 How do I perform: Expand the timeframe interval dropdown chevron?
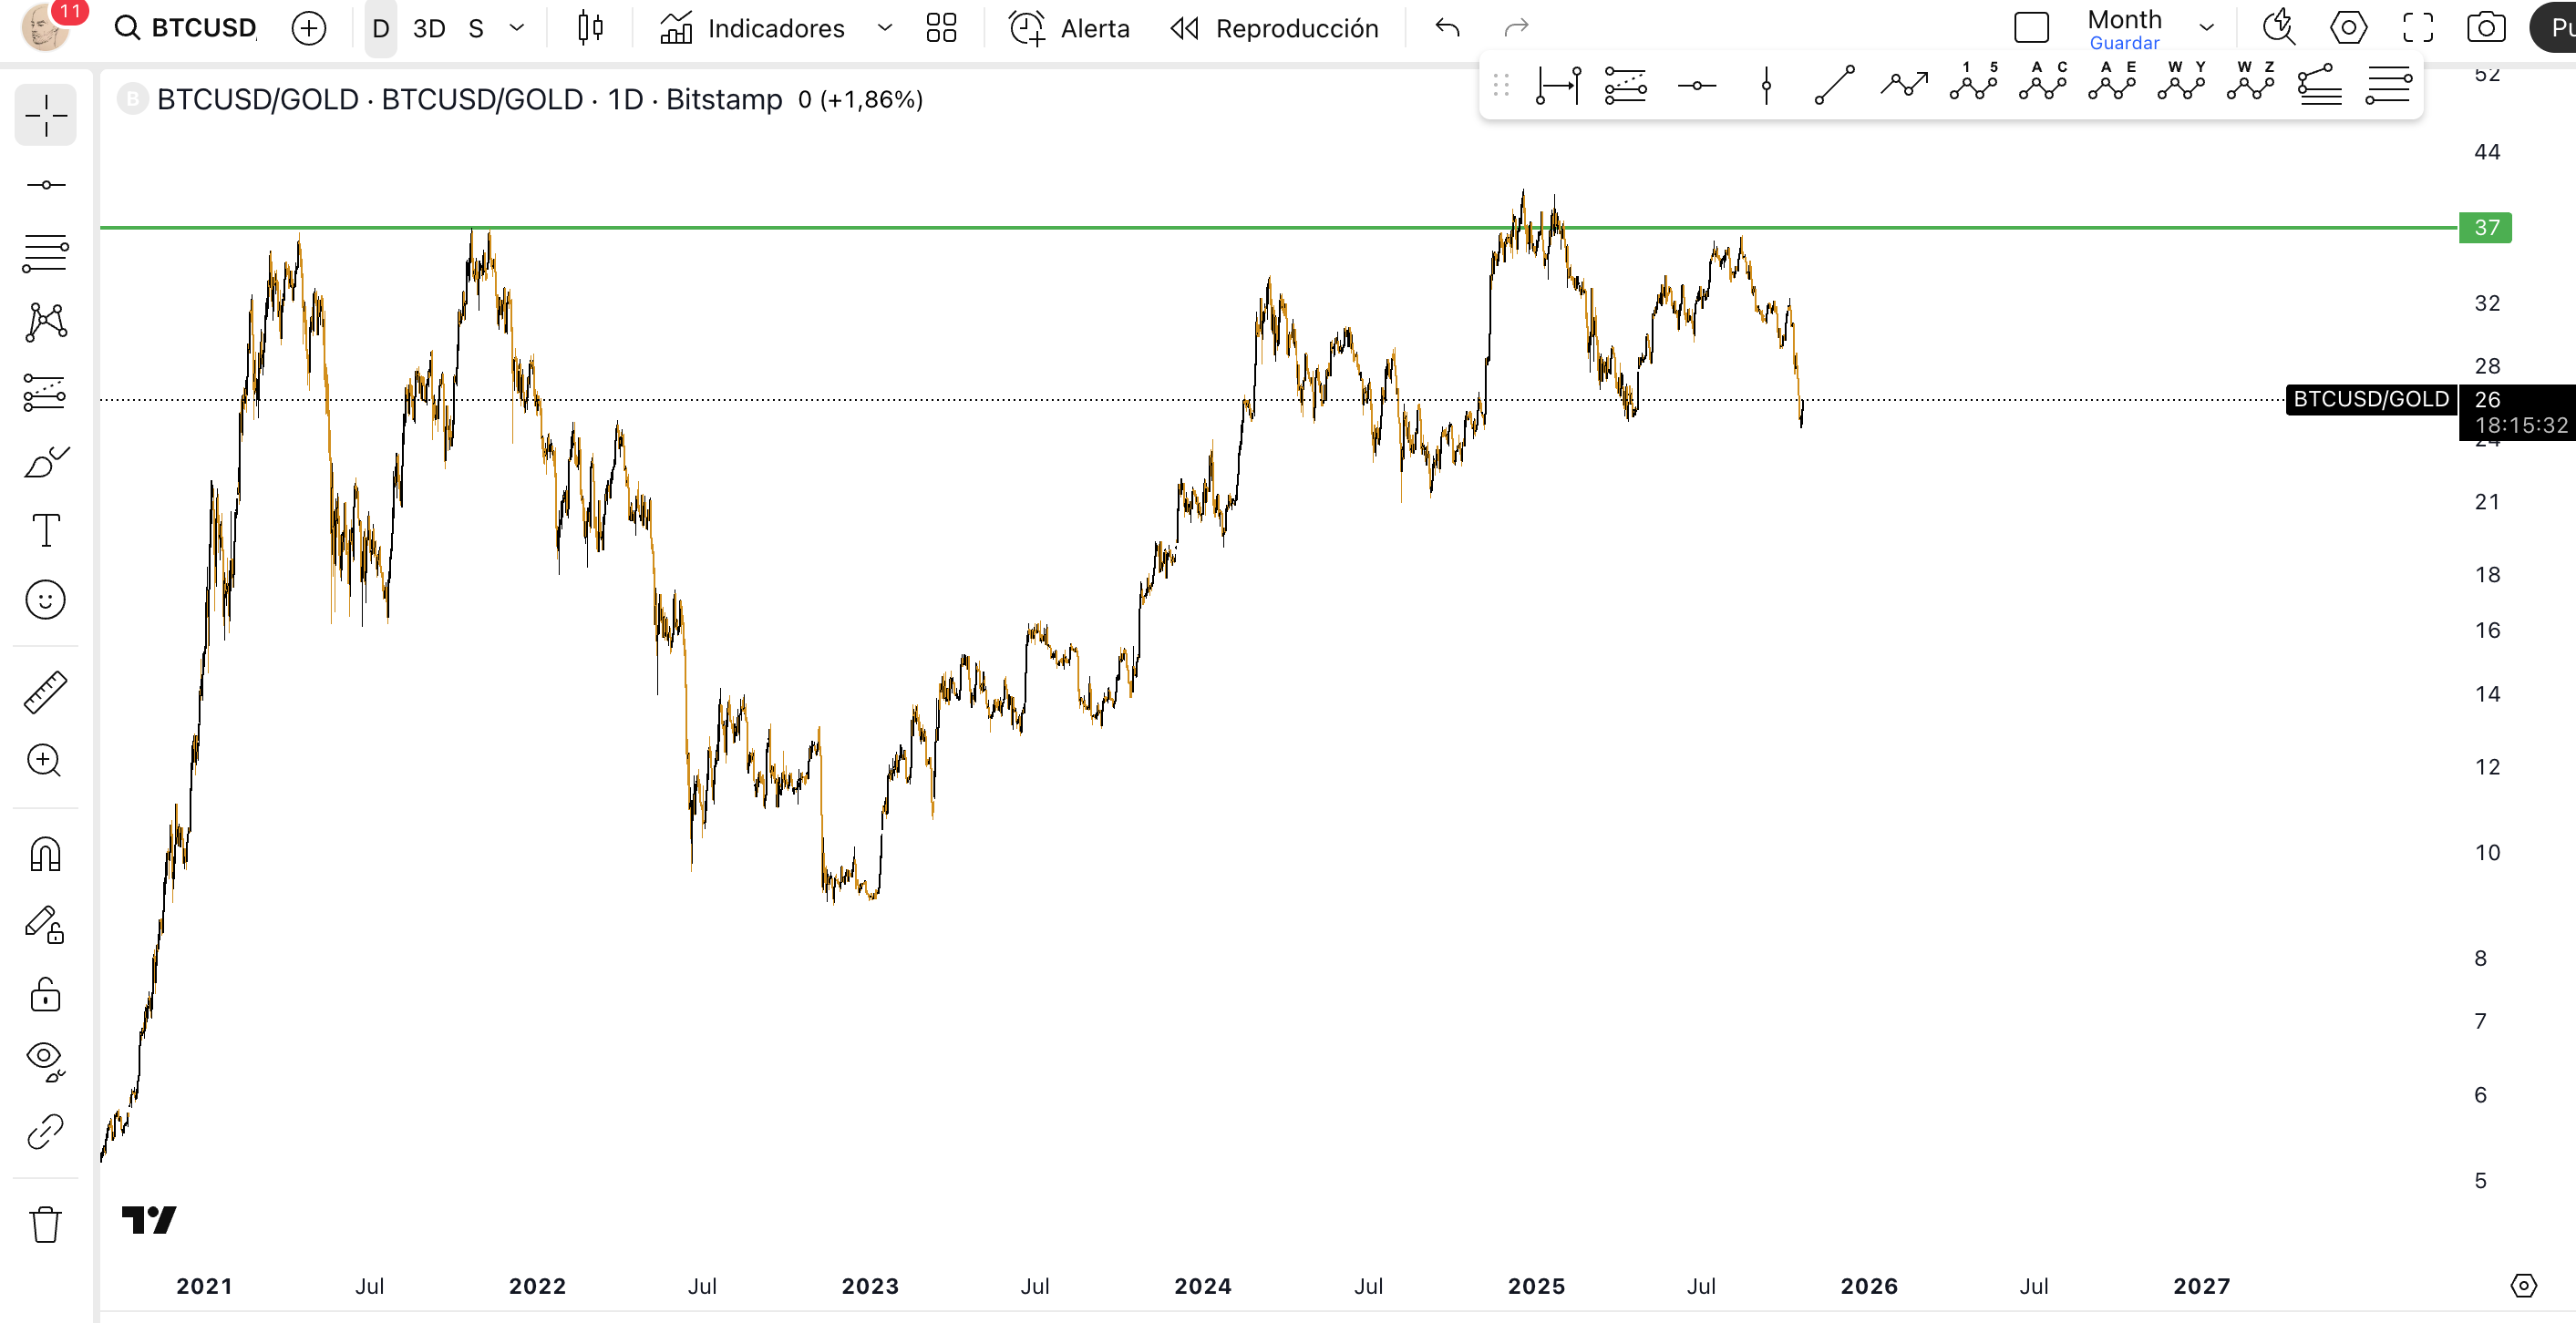(x=517, y=28)
